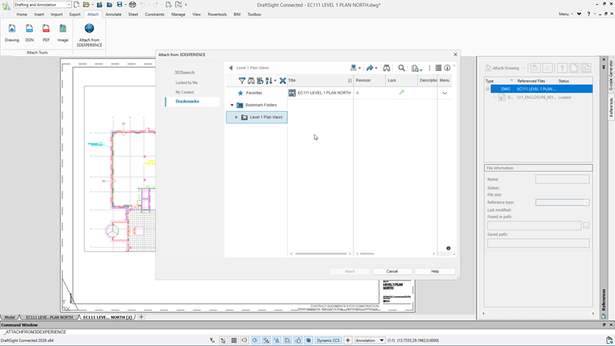Click the Name field in File information
Viewport: 615px width, 346px height.
pos(561,180)
